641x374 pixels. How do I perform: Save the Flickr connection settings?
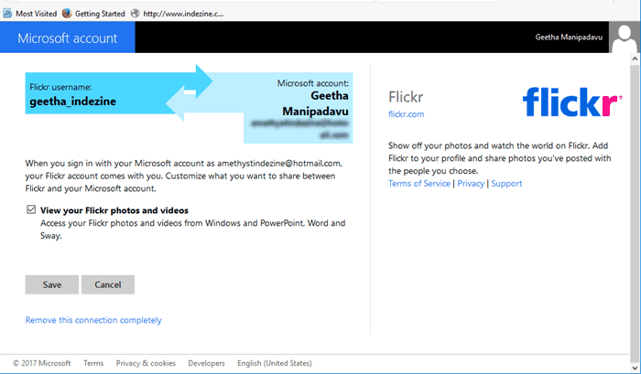(52, 284)
